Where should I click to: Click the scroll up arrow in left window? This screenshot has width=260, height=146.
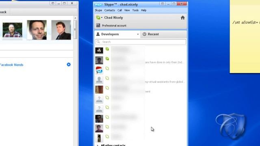coord(75,18)
